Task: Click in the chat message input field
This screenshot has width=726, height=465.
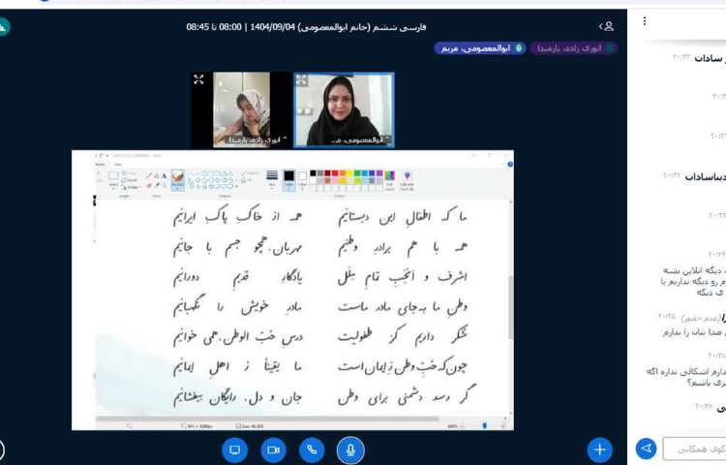Action: (694, 449)
